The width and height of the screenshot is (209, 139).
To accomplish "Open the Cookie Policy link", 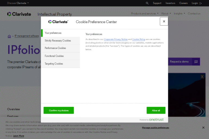I will click(x=138, y=39).
